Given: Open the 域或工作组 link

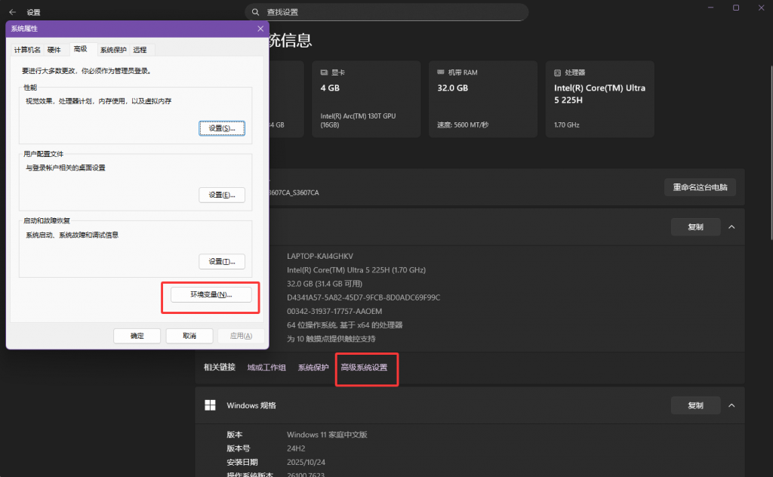Looking at the screenshot, I should 266,368.
